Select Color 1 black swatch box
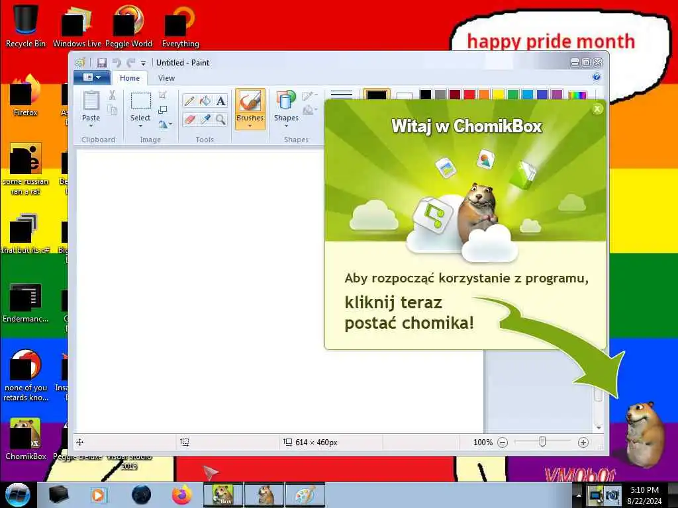 click(x=377, y=94)
